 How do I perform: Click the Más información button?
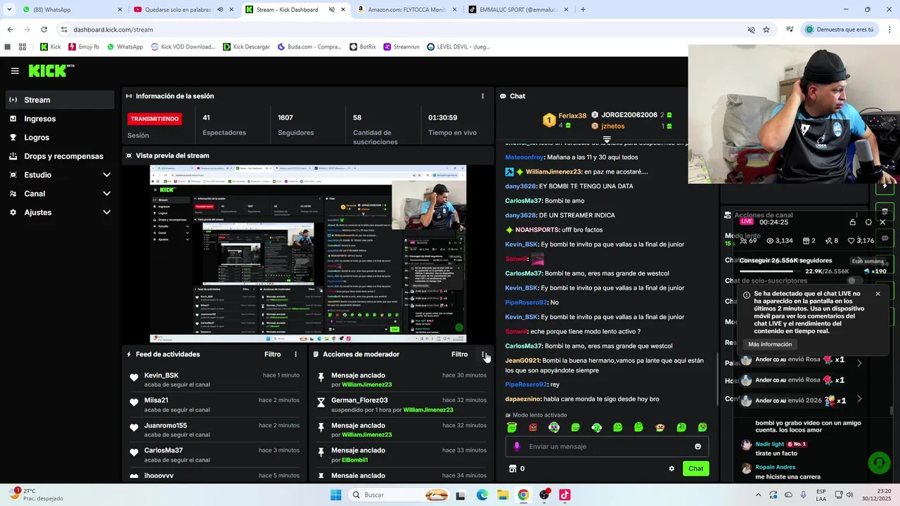pos(770,344)
